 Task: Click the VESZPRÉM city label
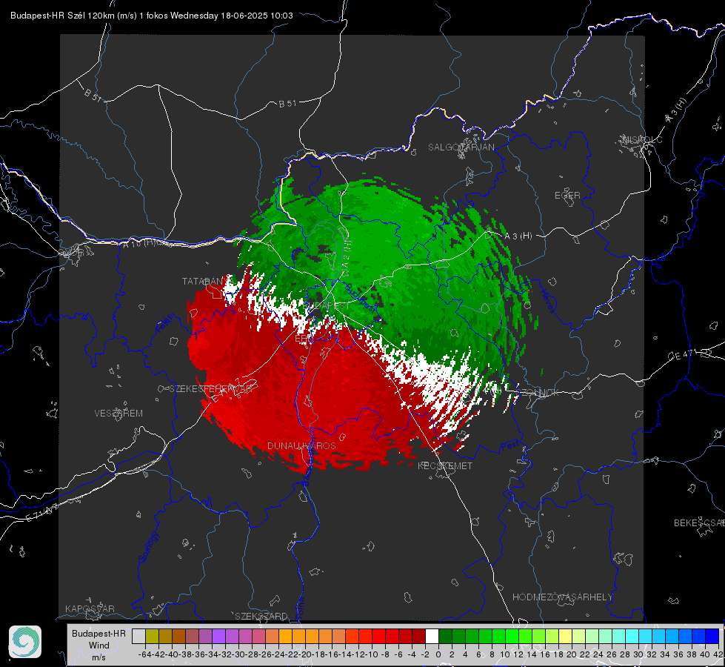(118, 414)
